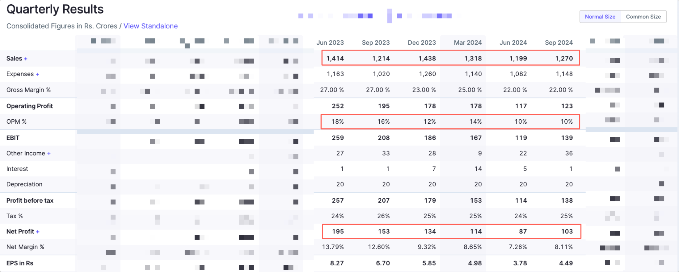The height and width of the screenshot is (272, 679).
Task: Click Net Profit value 195
Action: (x=338, y=231)
